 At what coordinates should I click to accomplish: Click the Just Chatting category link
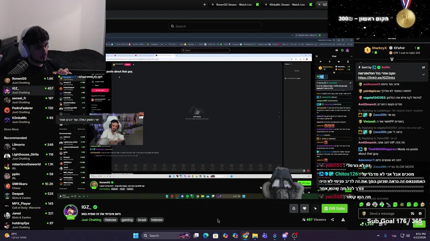pyautogui.click(x=91, y=220)
